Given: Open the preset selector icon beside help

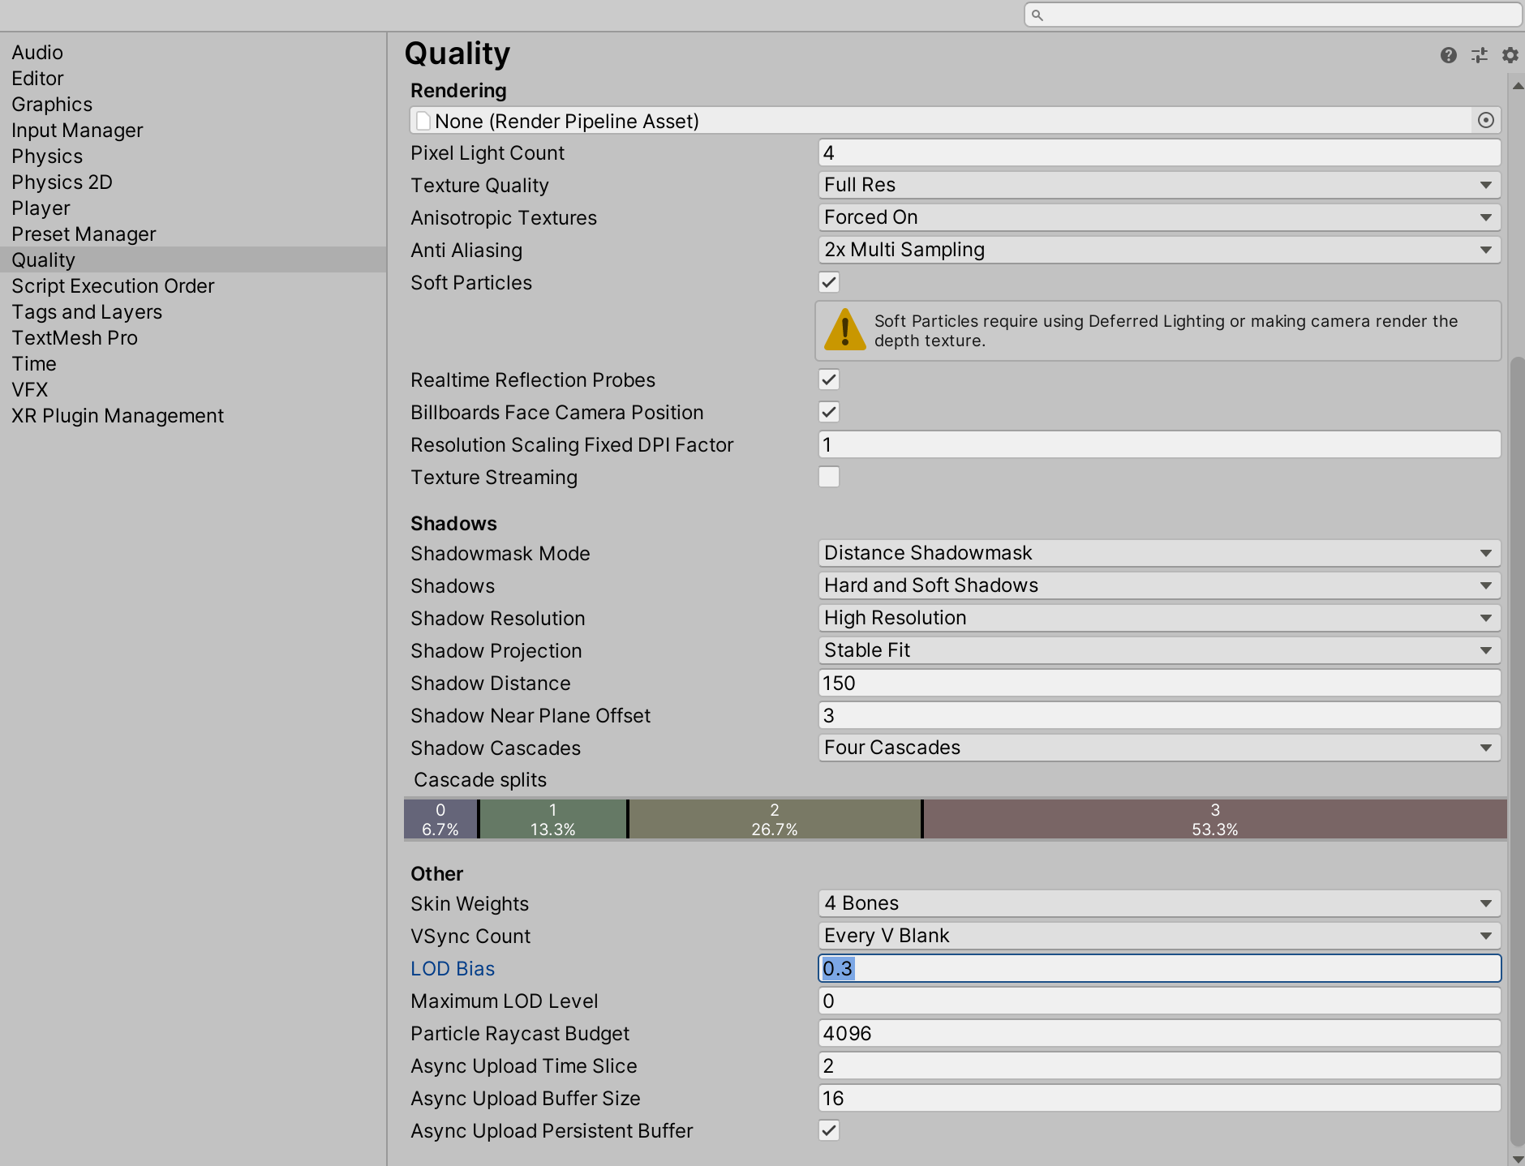Looking at the screenshot, I should (x=1480, y=55).
